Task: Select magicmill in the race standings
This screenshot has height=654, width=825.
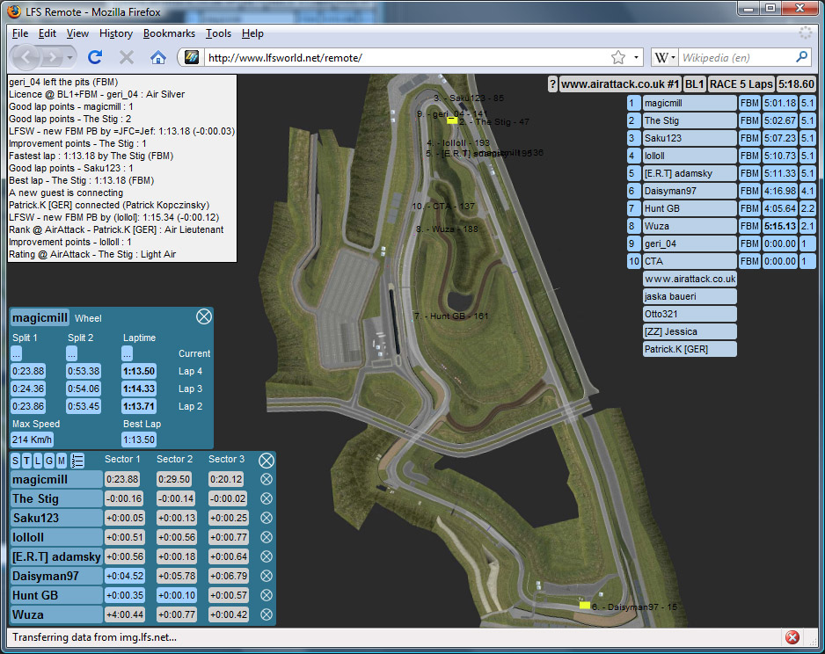Action: point(690,103)
